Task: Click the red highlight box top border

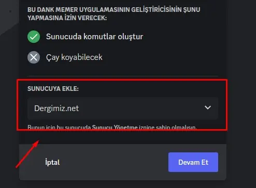Action: coord(122,80)
